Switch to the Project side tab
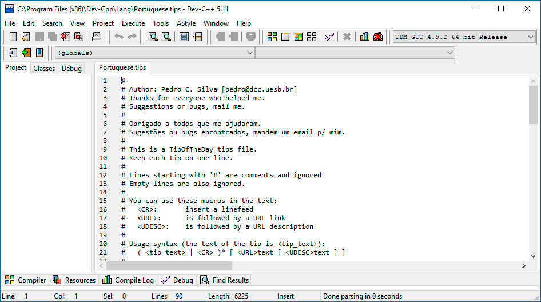541x302 pixels. (x=15, y=67)
